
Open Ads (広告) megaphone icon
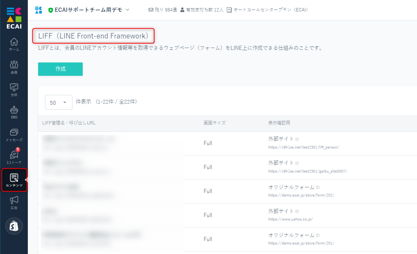tap(14, 203)
